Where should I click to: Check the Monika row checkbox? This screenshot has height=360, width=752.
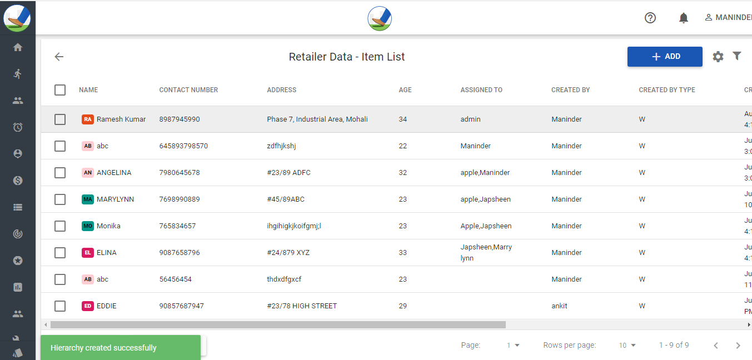[x=60, y=226]
